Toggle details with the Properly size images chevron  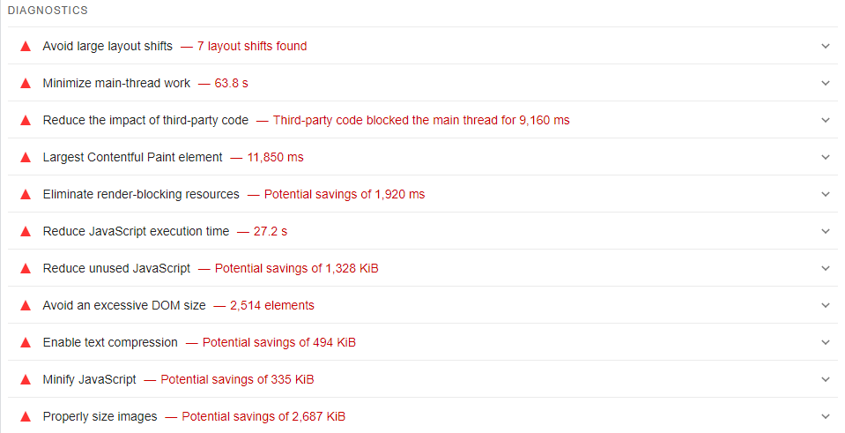coord(826,416)
